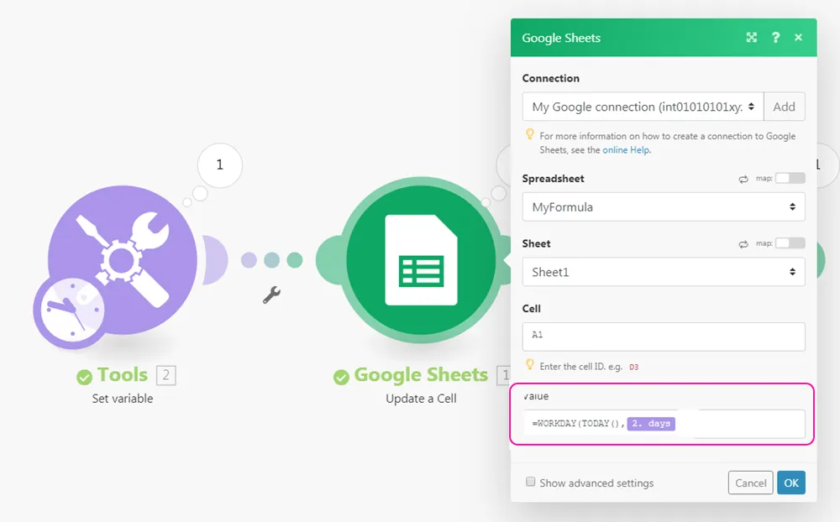Open the Tools Set variable module
The height and width of the screenshot is (522, 840).
(x=122, y=259)
